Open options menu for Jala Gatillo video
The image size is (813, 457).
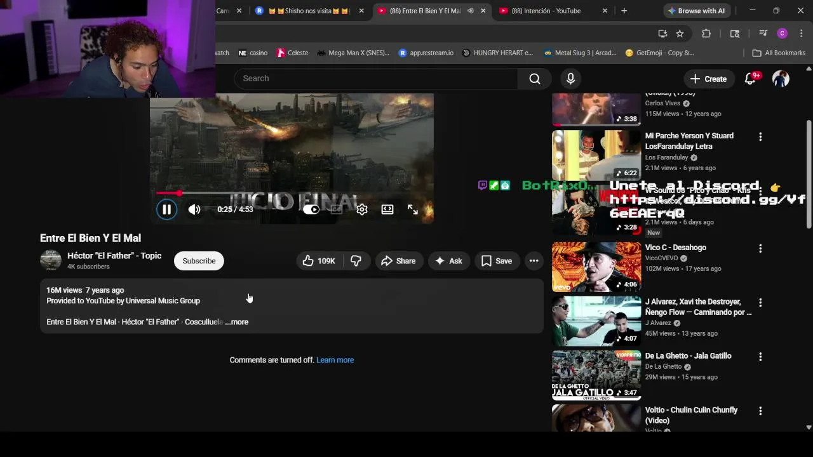tap(760, 357)
